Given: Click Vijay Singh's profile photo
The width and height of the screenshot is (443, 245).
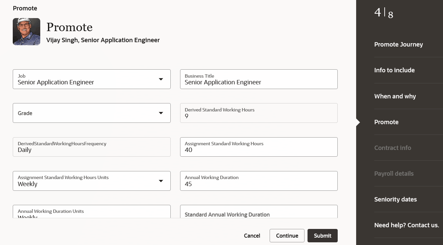Looking at the screenshot, I should 26,31.
